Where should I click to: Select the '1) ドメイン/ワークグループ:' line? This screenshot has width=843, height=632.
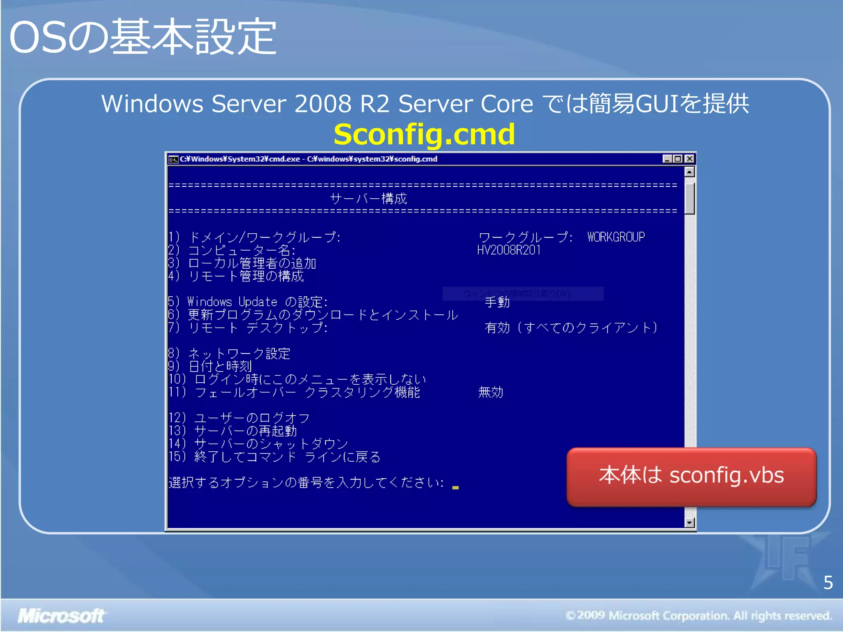coord(254,237)
